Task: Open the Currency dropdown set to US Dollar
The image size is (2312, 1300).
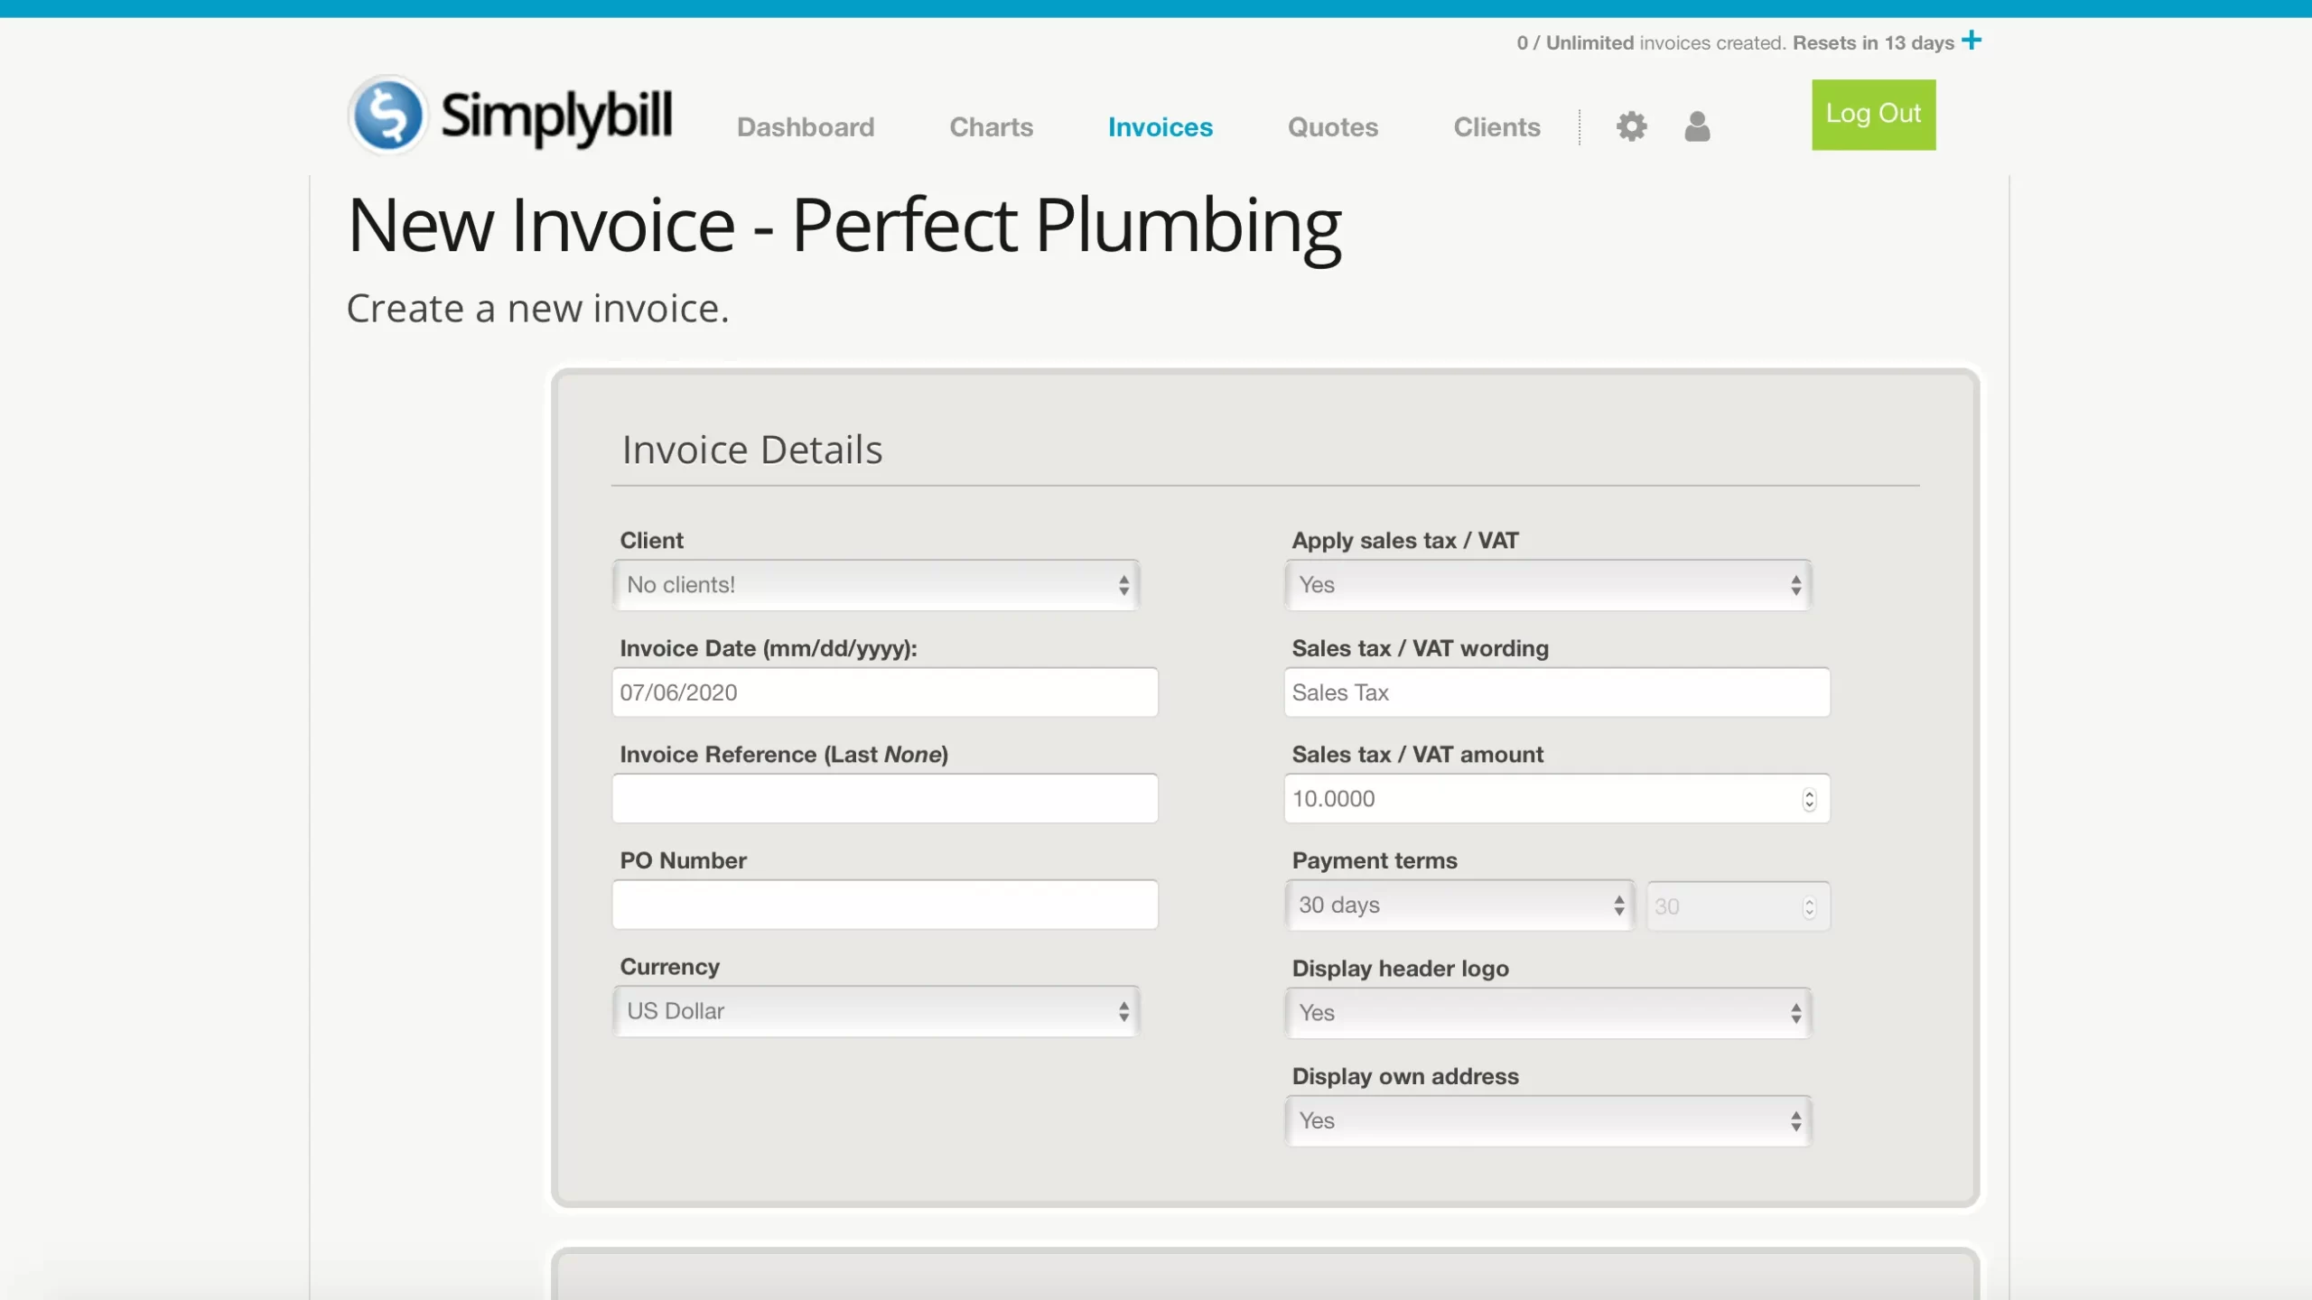Action: [x=875, y=1011]
